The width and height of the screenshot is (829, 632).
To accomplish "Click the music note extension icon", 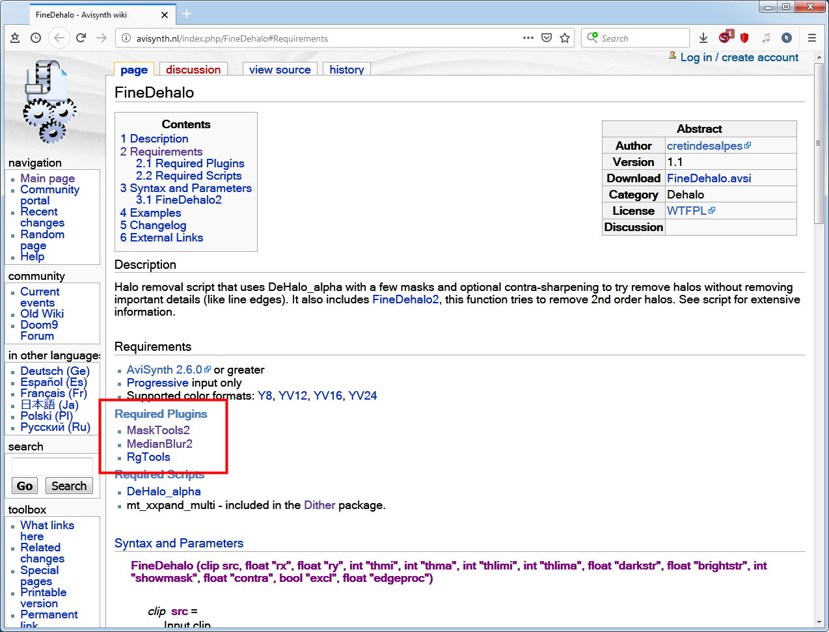I will [x=766, y=38].
